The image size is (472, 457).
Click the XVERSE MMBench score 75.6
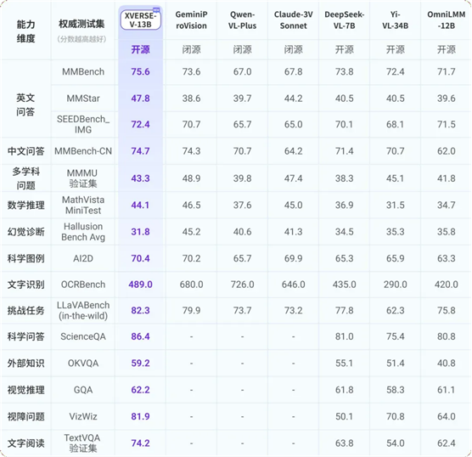(x=140, y=71)
